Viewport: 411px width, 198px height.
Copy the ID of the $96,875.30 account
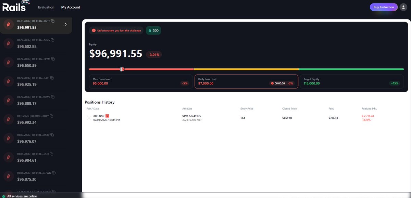tap(54, 173)
